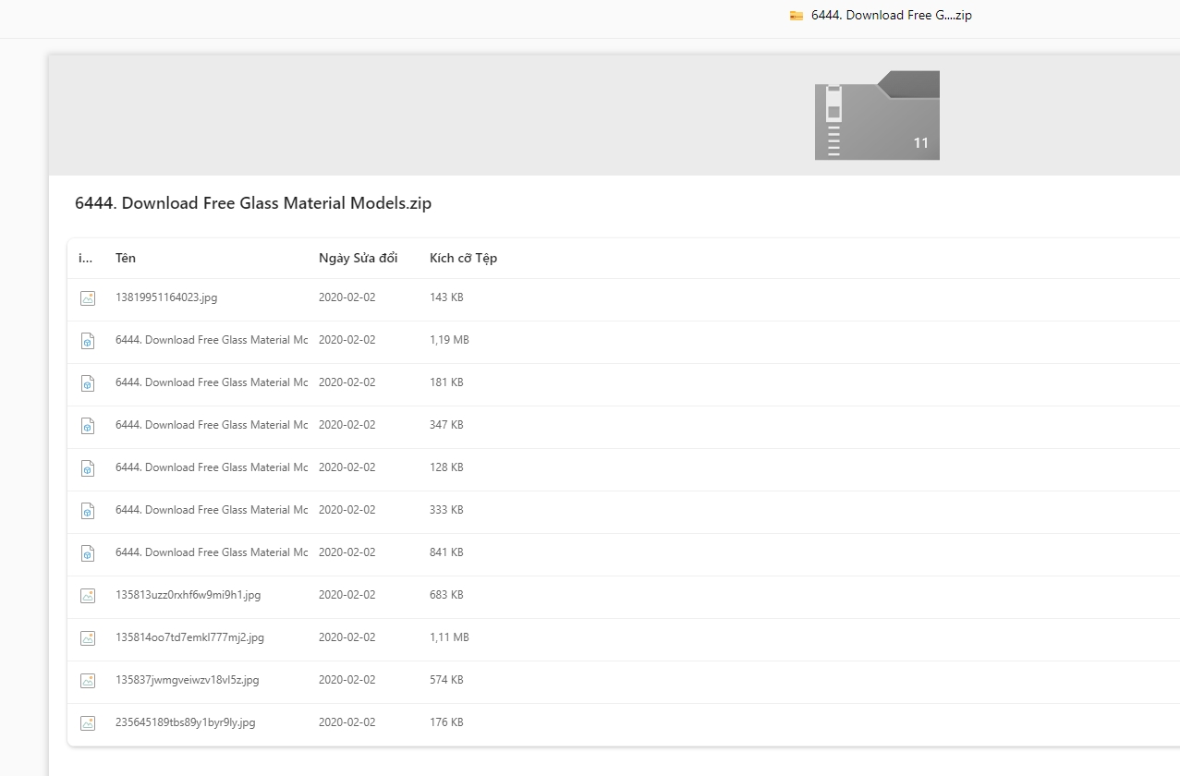The height and width of the screenshot is (776, 1180).
Task: Click the truncated "i..." column header
Action: coord(86,258)
